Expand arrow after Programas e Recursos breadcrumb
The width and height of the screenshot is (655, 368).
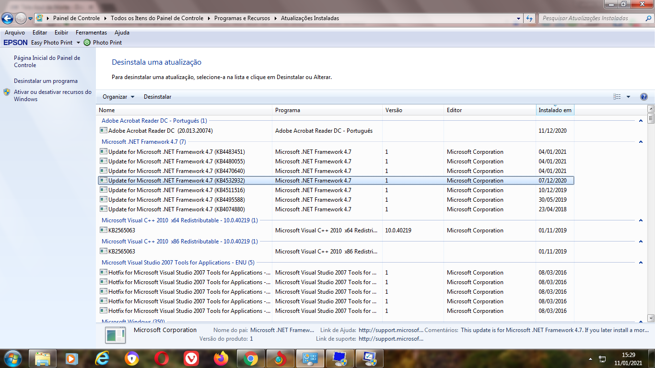click(276, 18)
